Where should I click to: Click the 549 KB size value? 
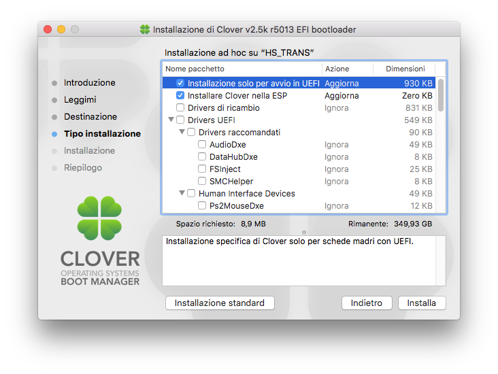coord(418,120)
